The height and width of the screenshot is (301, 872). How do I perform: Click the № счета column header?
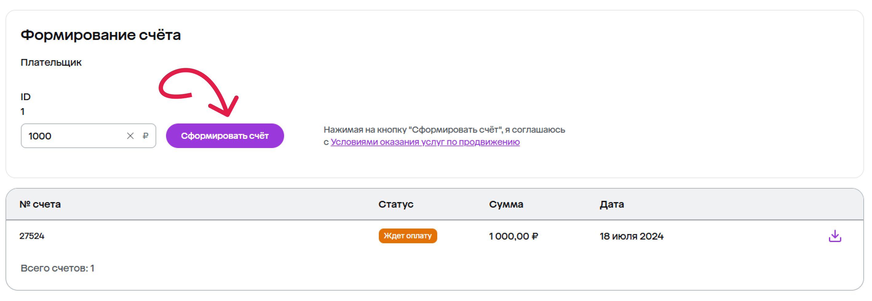click(40, 204)
